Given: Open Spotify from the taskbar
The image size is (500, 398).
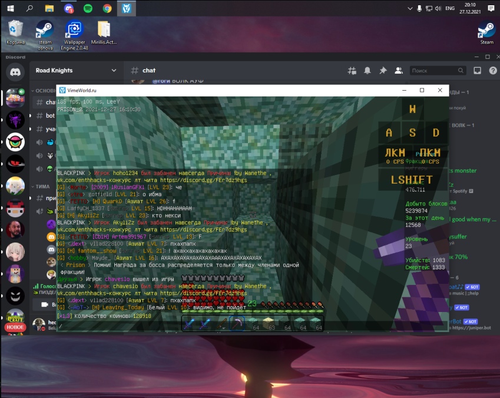Looking at the screenshot, I should click(88, 8).
